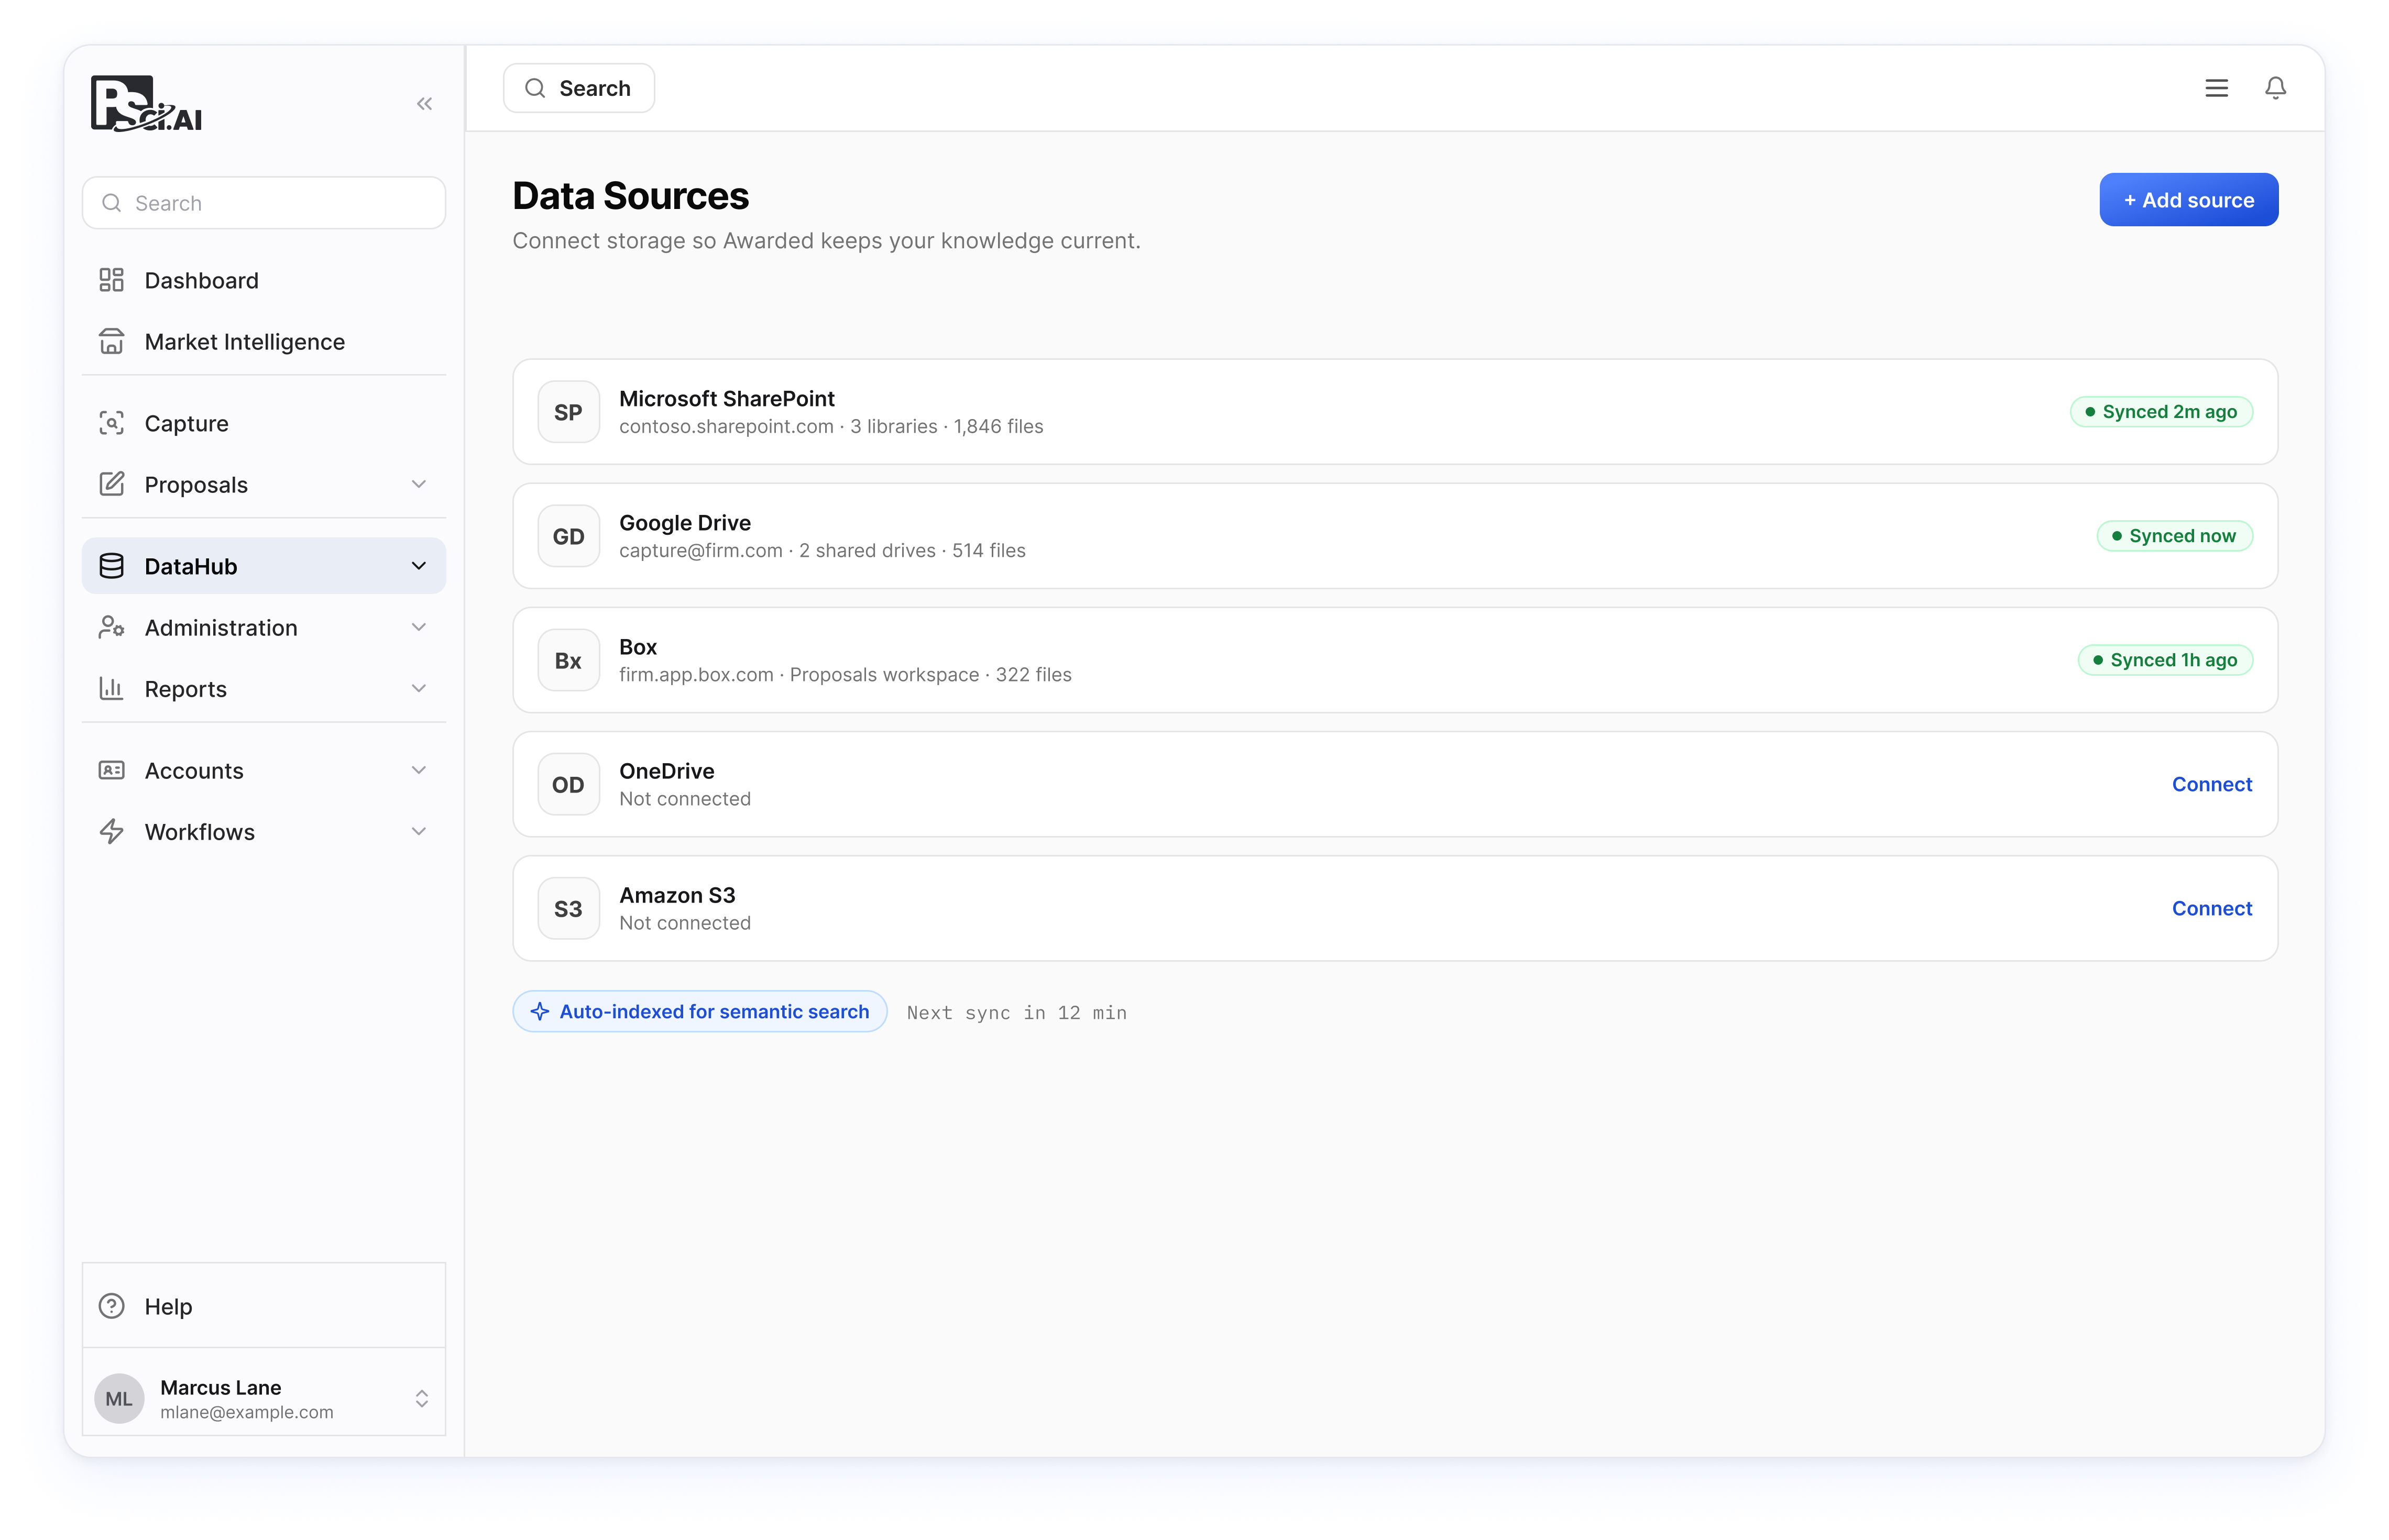Open notifications bell icon
This screenshot has width=2389, height=1540.
point(2275,88)
